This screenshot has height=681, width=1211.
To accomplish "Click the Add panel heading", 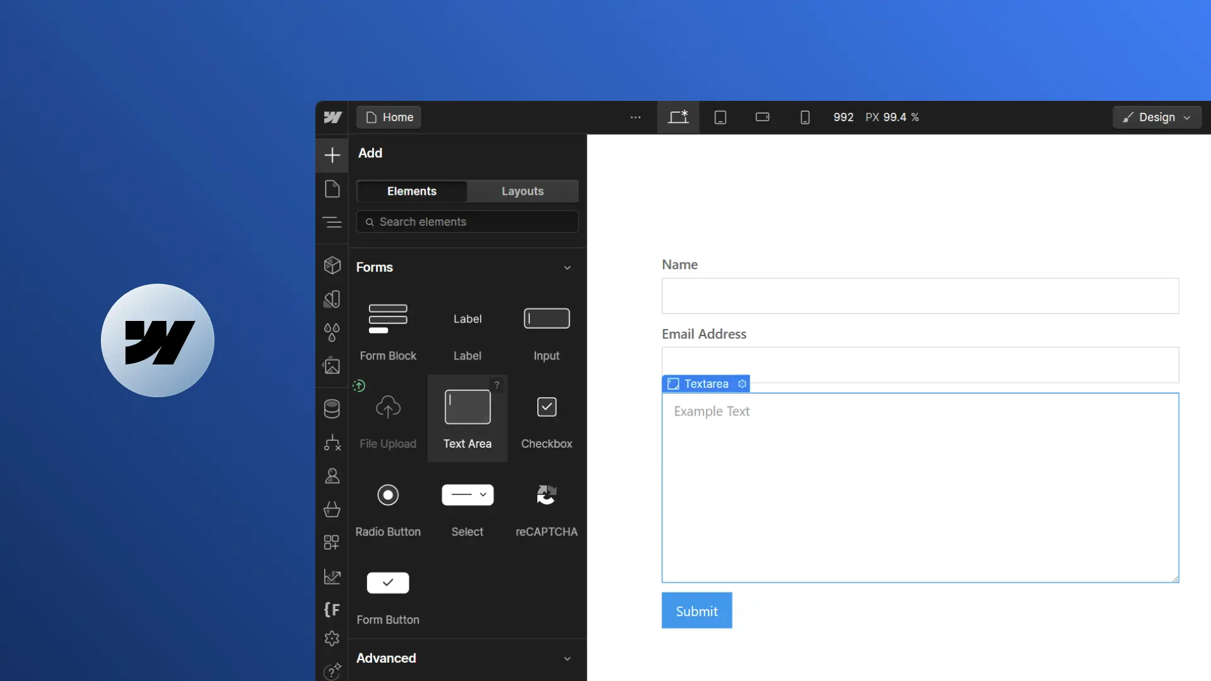I will pos(370,153).
